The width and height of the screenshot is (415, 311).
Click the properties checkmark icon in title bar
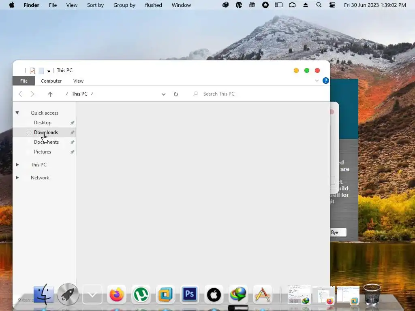coord(32,70)
